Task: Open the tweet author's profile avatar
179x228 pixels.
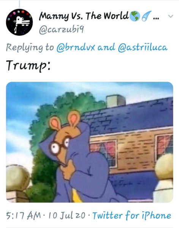Action: point(19,22)
